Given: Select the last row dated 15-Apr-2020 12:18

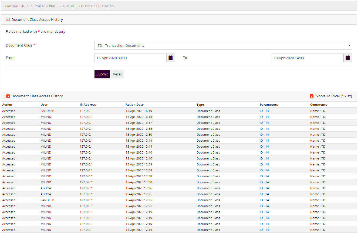Looking at the screenshot, I should (139, 230).
